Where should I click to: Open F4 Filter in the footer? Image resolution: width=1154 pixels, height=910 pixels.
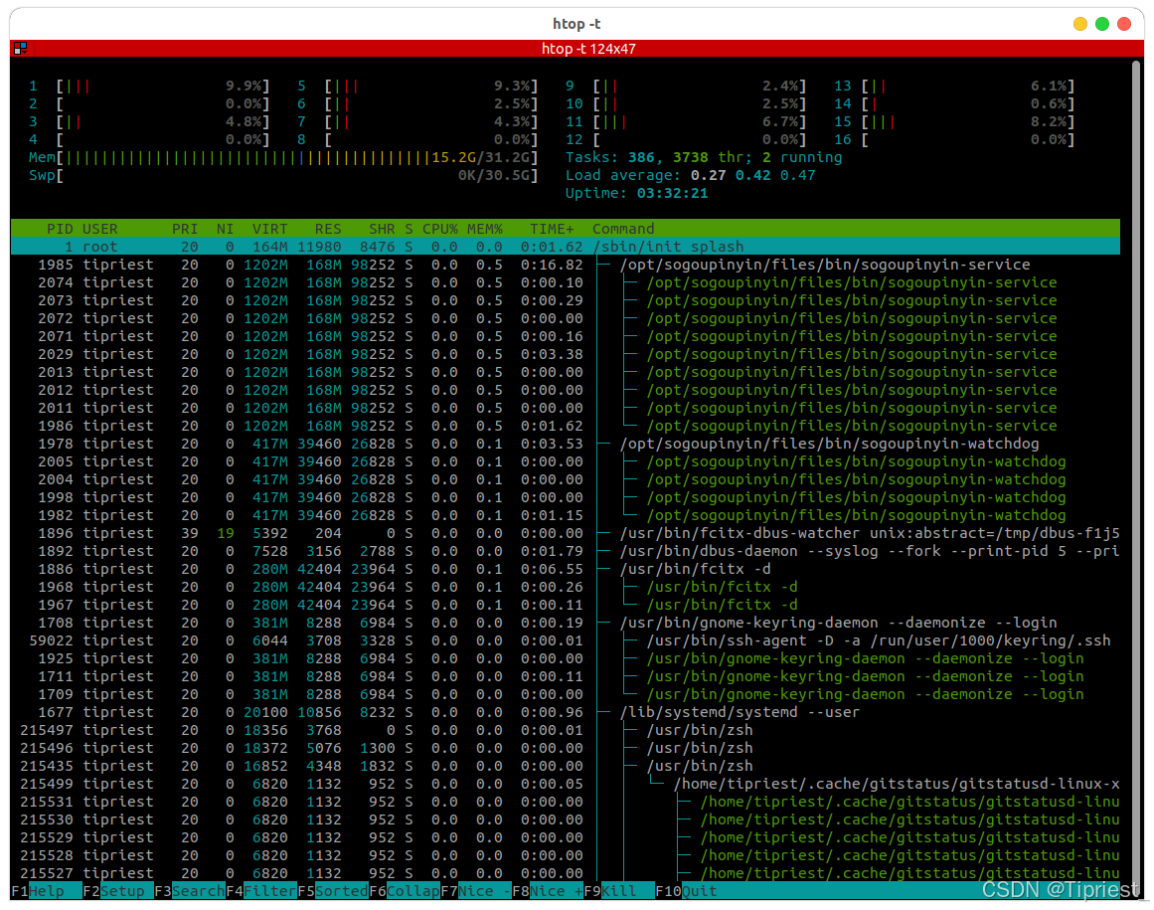pyautogui.click(x=261, y=891)
